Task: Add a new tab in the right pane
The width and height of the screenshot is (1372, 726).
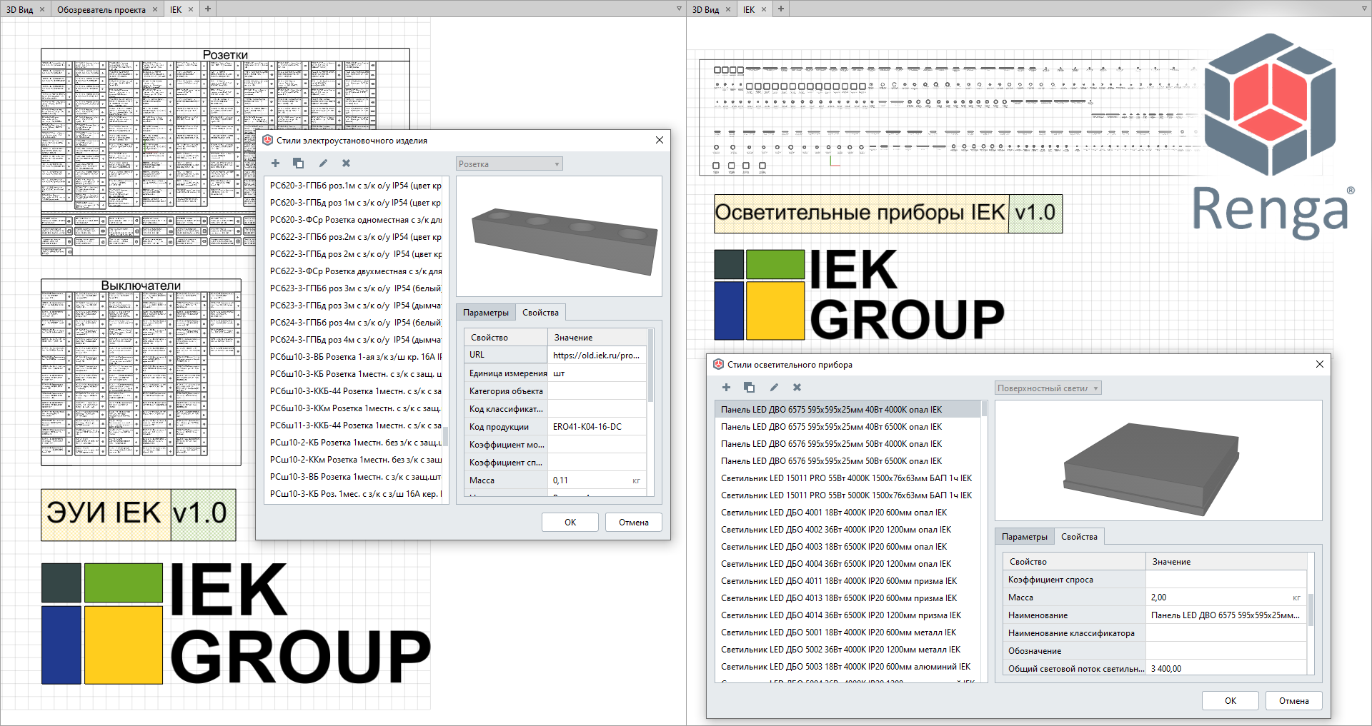Action: point(781,9)
